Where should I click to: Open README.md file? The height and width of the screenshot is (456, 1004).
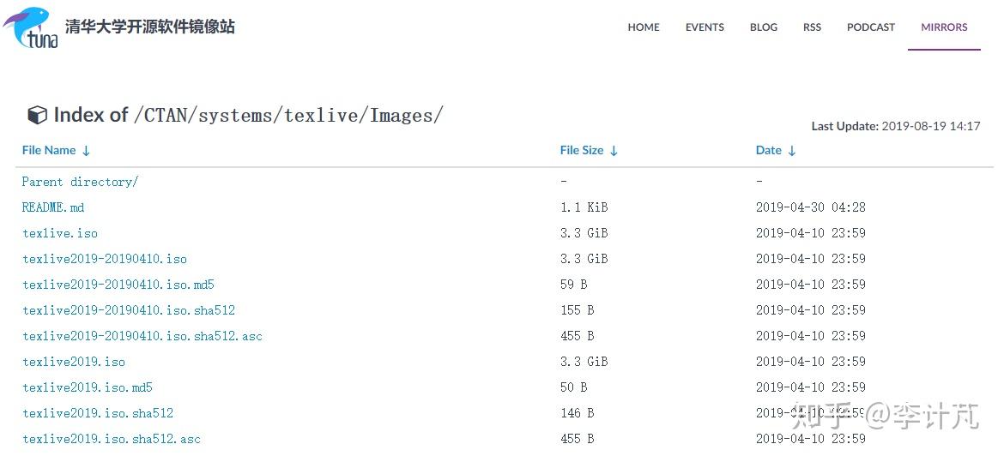click(x=53, y=207)
